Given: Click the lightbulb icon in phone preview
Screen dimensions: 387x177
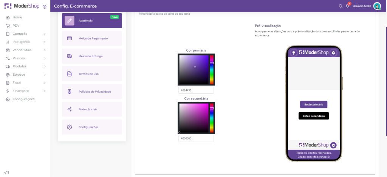Looking at the screenshot, I should pyautogui.click(x=293, y=53).
